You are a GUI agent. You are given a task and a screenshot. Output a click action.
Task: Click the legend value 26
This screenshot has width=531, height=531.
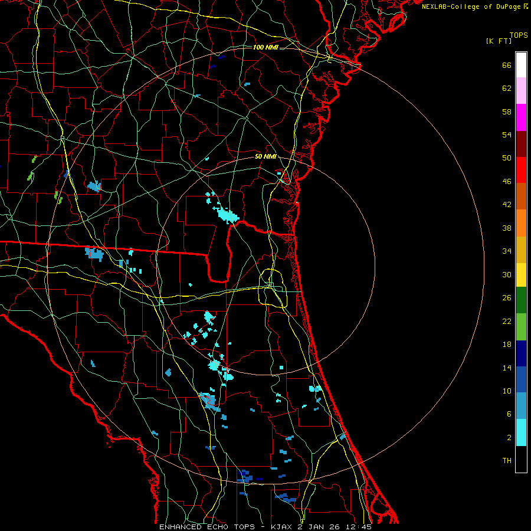507,298
